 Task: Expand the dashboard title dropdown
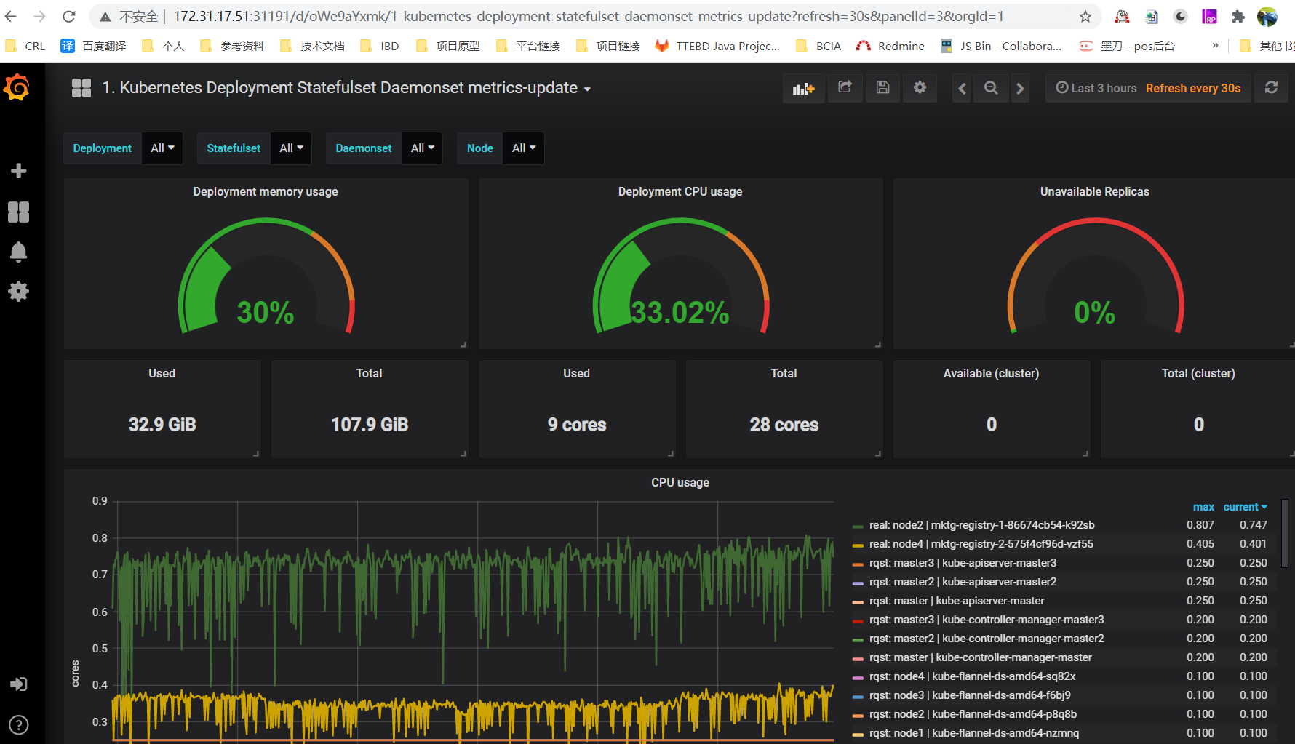pos(587,87)
